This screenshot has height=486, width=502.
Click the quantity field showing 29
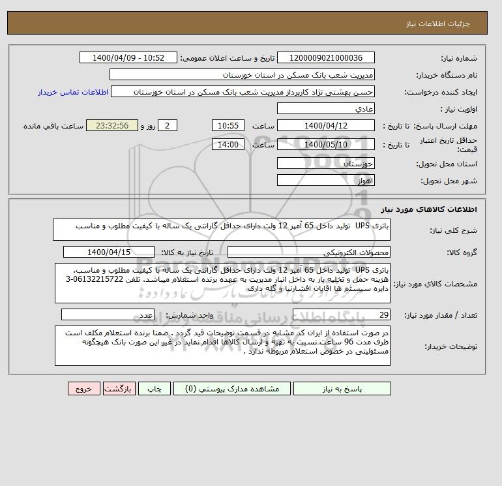(341, 315)
